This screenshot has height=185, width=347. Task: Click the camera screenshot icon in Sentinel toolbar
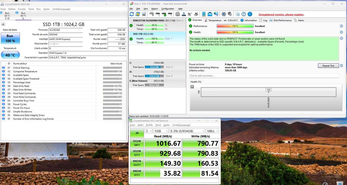point(238,14)
